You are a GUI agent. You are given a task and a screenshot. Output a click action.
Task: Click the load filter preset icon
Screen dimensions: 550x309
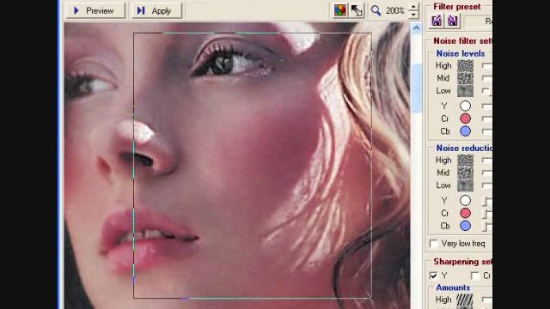coord(437,21)
